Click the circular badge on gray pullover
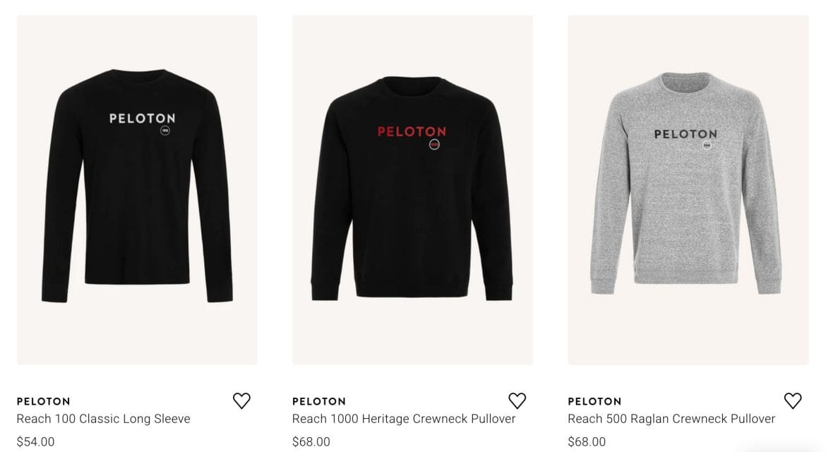826x452 pixels. coord(707,145)
